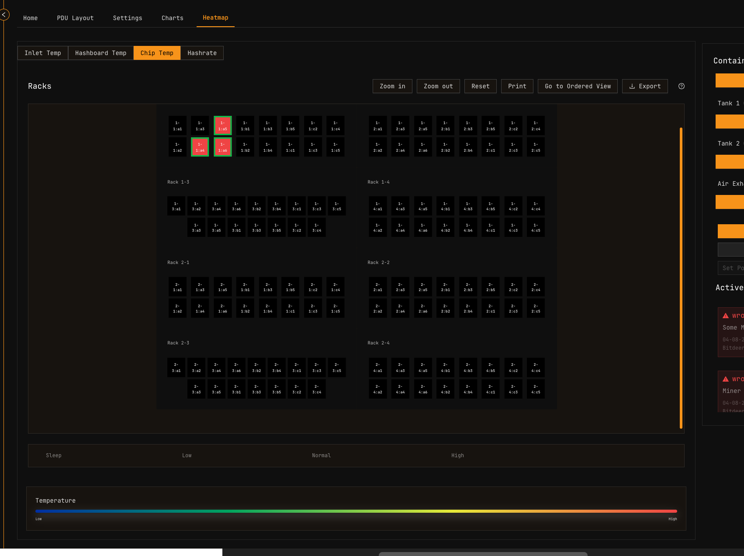Select the red miner cell 1-1:a4

tap(200, 147)
